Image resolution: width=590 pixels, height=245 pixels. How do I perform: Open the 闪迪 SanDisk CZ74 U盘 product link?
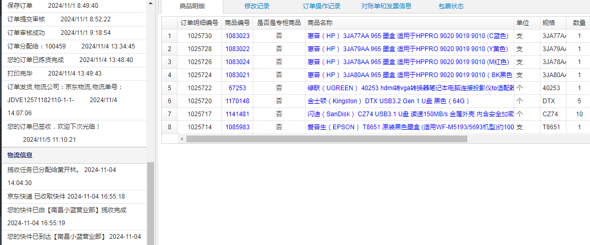[x=410, y=114]
